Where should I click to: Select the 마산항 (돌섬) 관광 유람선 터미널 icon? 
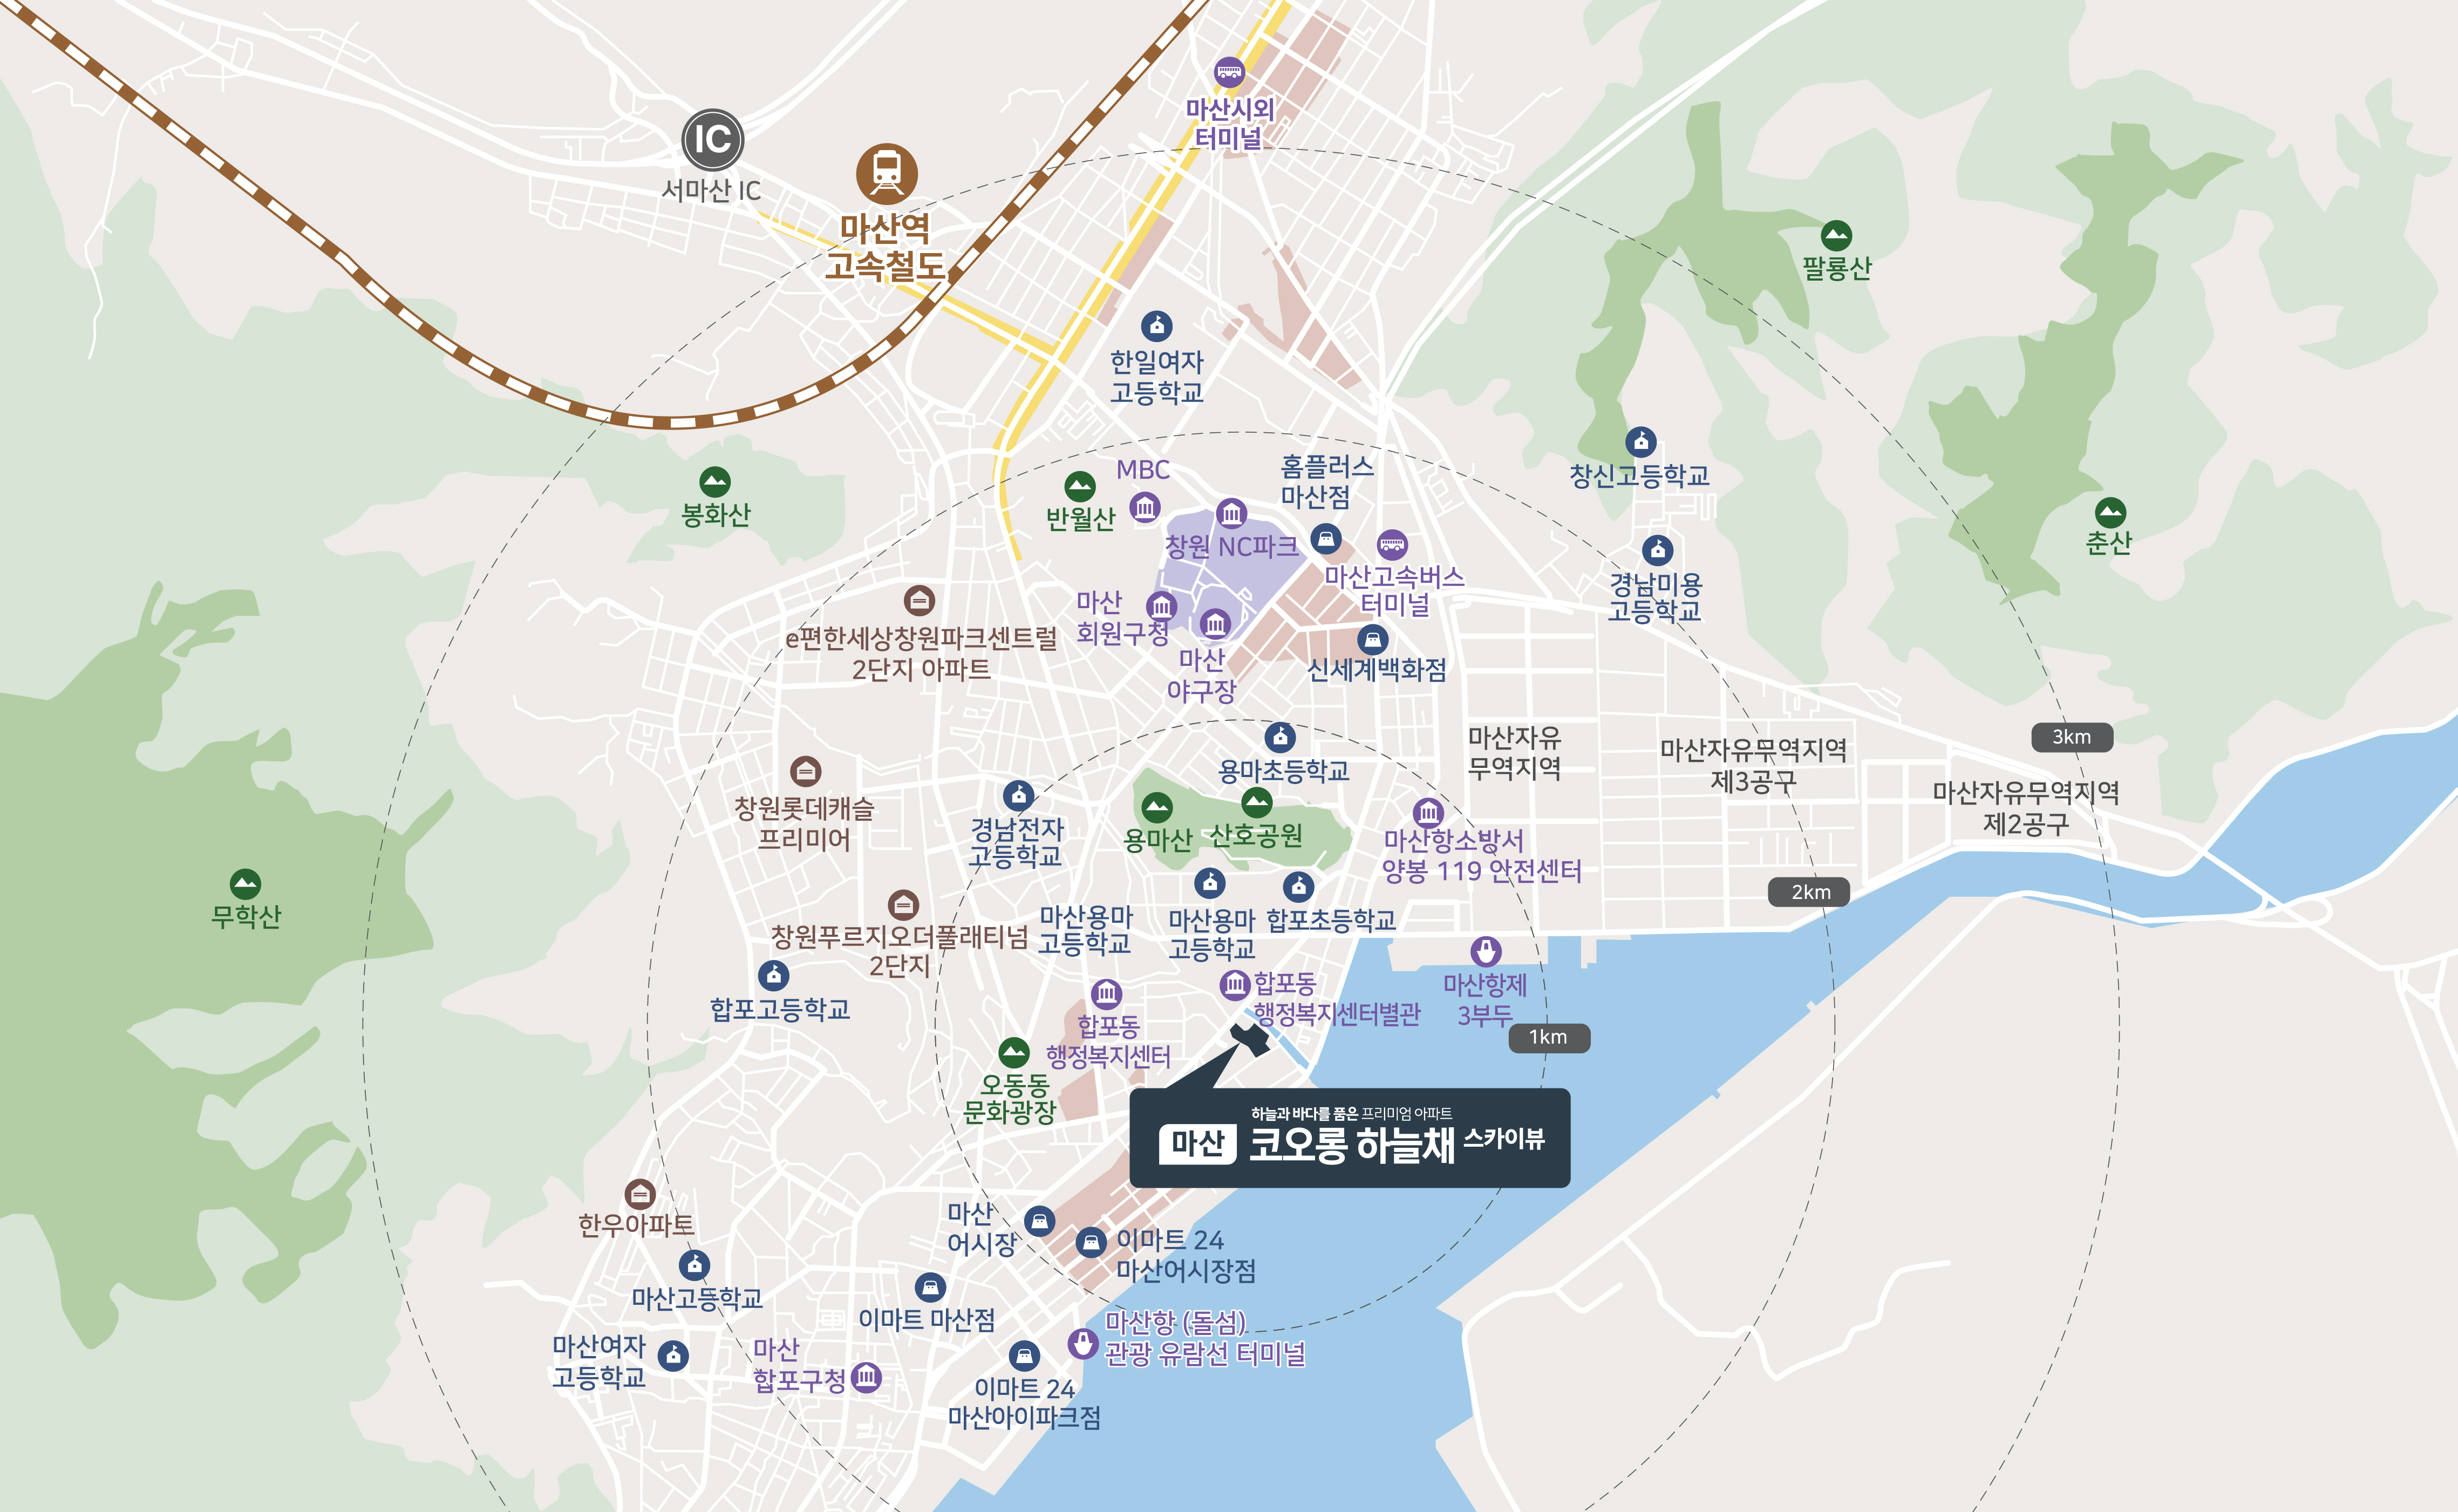[x=1083, y=1343]
